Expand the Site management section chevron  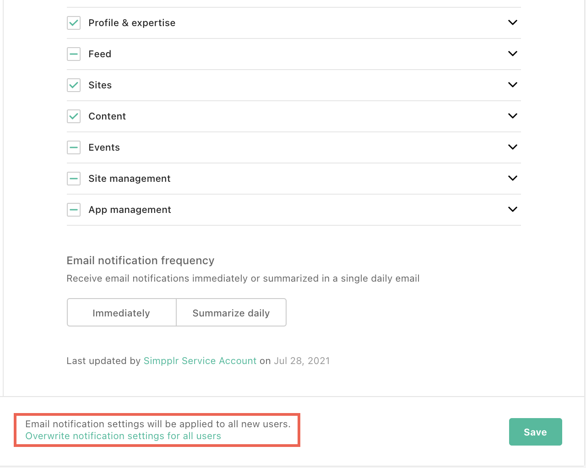(513, 178)
